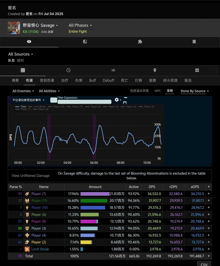Click the CSV export button
220x266 pixels.
[x=204, y=264]
